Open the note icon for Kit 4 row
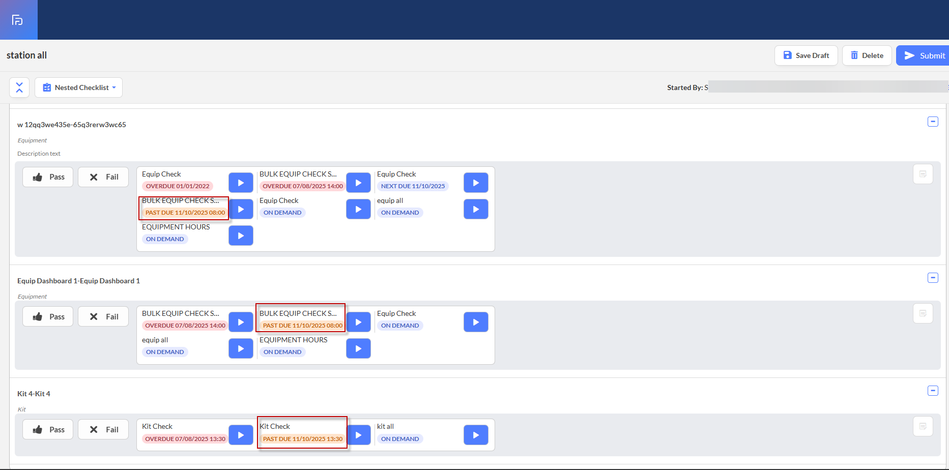This screenshot has height=470, width=949. [x=923, y=427]
